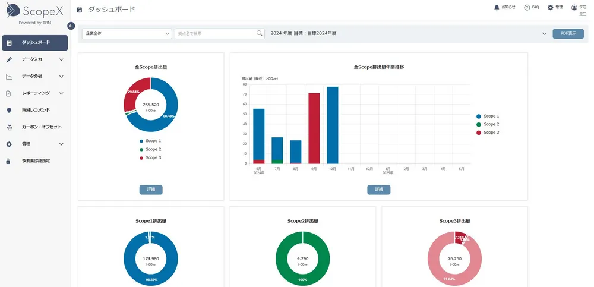The width and height of the screenshot is (594, 287).
Task: Open カーボン・オフセット menu item
Action: coord(41,127)
